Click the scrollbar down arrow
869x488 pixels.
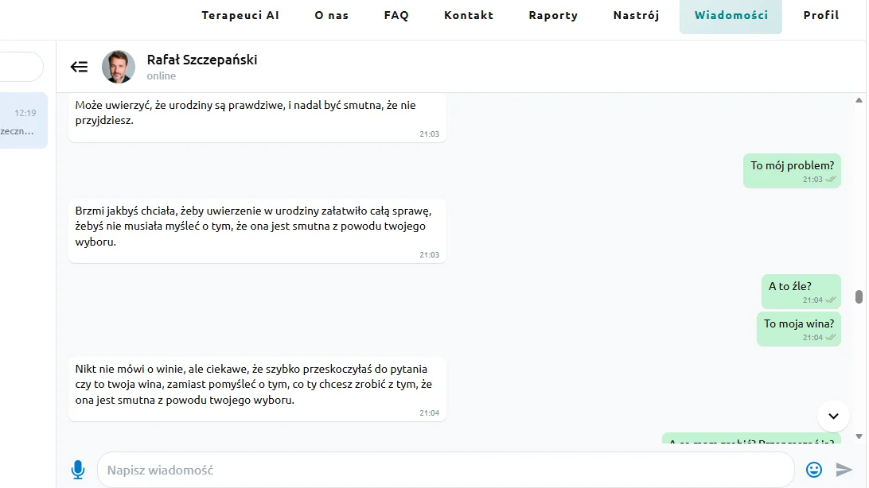(x=859, y=436)
